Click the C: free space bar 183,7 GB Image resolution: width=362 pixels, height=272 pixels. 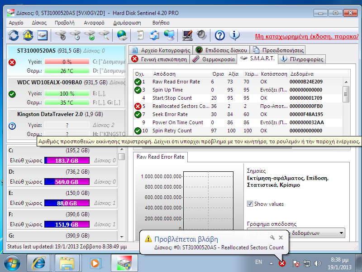67,160
